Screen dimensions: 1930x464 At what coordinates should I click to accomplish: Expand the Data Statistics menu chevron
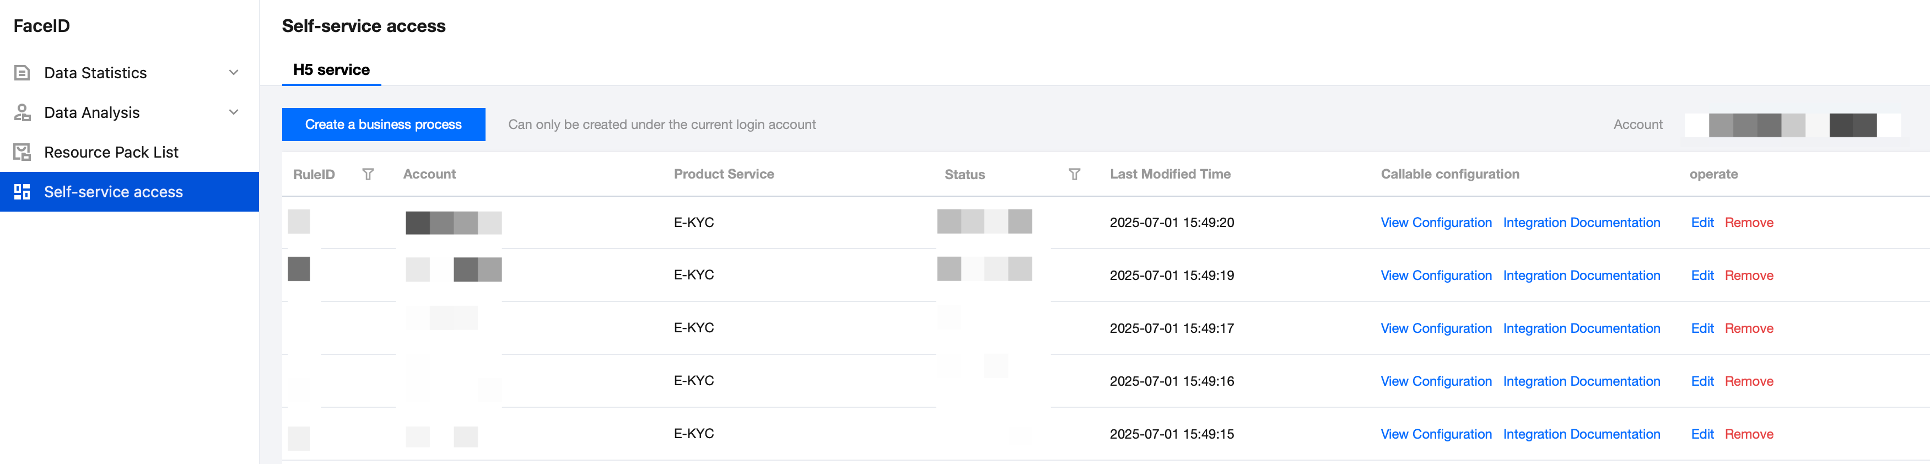pyautogui.click(x=234, y=73)
